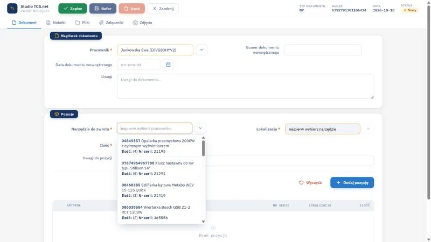The width and height of the screenshot is (431, 242).
Task: Collapse the Narzędzie do zwrotu dropdown chevron
Action: [x=200, y=128]
